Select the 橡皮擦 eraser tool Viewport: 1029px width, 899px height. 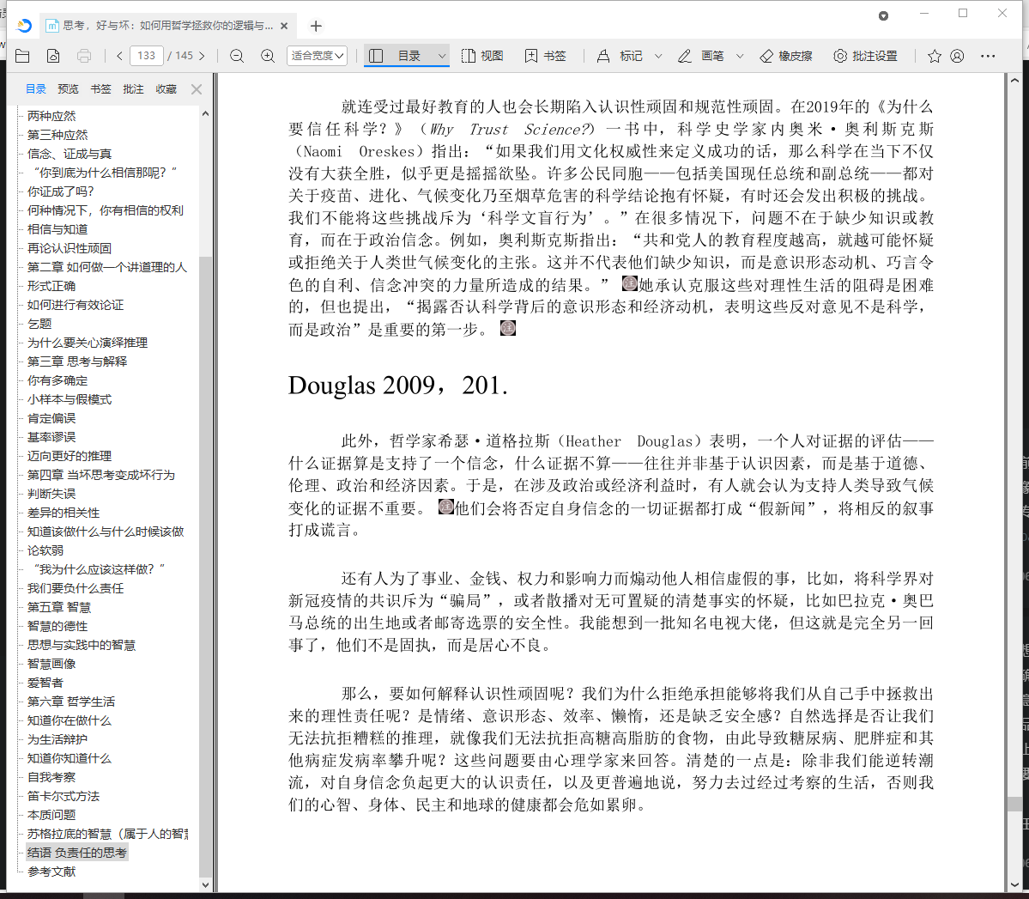click(x=785, y=56)
